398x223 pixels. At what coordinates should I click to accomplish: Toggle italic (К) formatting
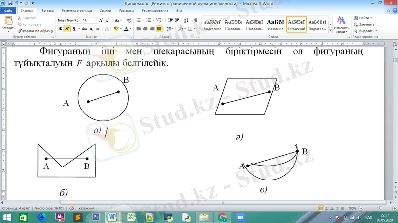click(67, 29)
